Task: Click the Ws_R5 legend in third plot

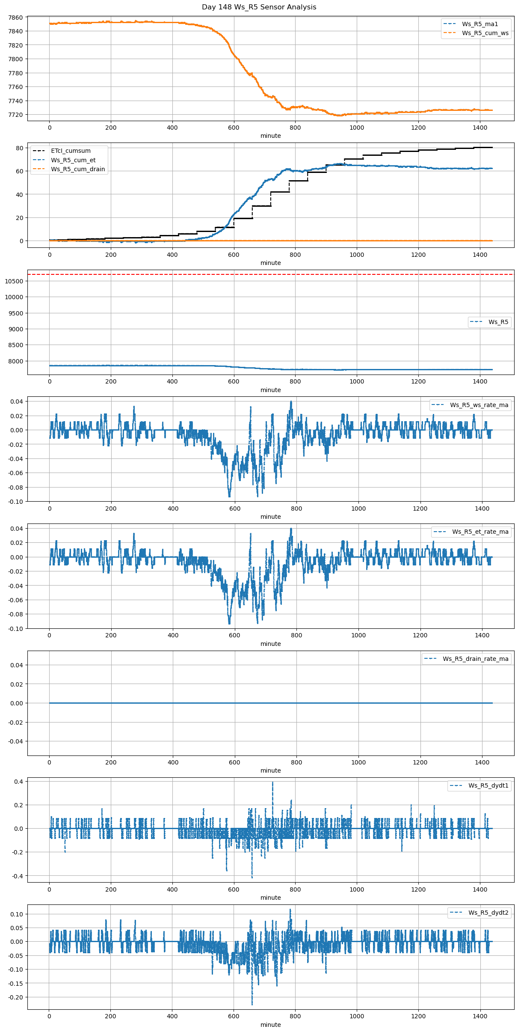Action: coord(498,322)
